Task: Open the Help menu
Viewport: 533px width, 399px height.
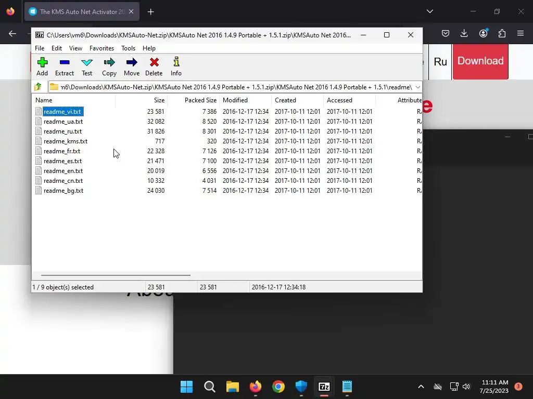Action: (149, 48)
